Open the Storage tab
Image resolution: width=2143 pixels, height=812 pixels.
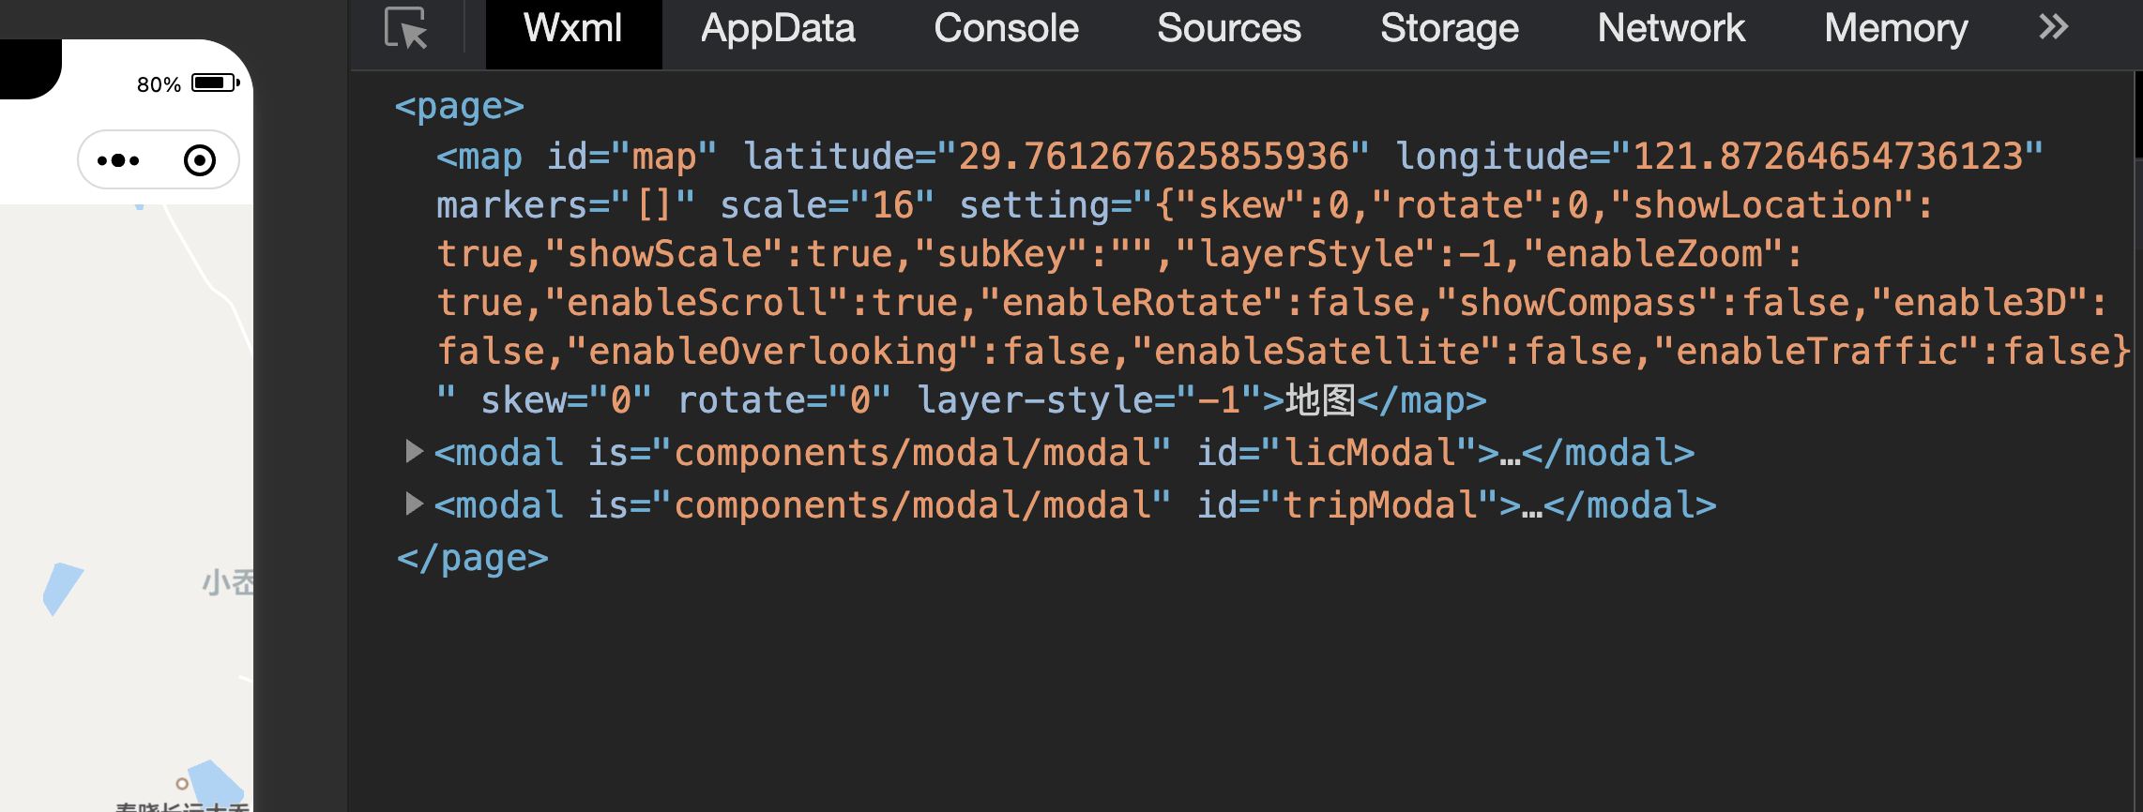(1450, 29)
